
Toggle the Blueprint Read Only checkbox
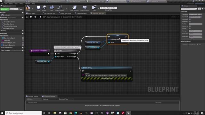pyautogui.click(x=190, y=21)
